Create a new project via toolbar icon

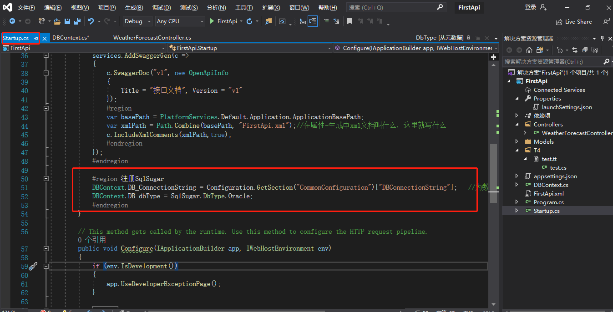point(41,21)
